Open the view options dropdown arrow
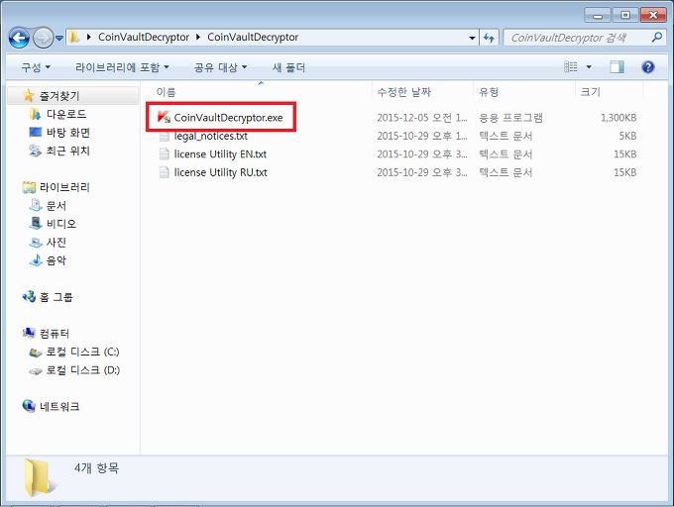This screenshot has height=507, width=674. (x=589, y=67)
